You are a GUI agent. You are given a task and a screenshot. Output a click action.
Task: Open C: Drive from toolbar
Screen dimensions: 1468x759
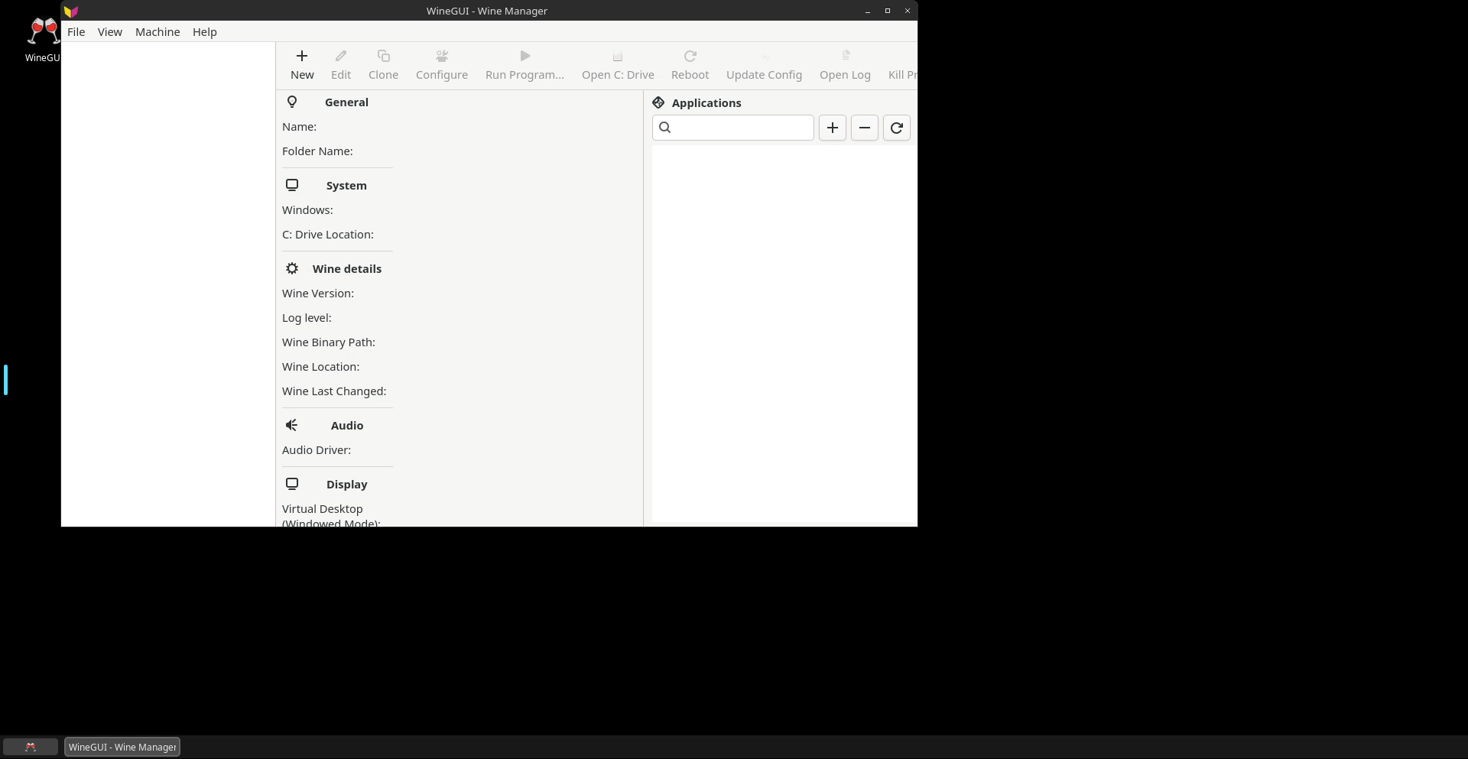pyautogui.click(x=617, y=65)
